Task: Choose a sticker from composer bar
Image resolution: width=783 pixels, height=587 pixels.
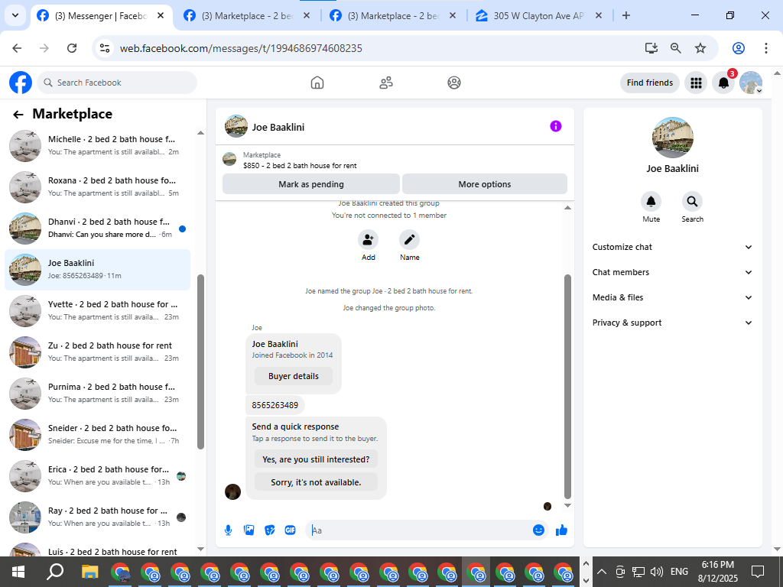Action: pos(270,530)
